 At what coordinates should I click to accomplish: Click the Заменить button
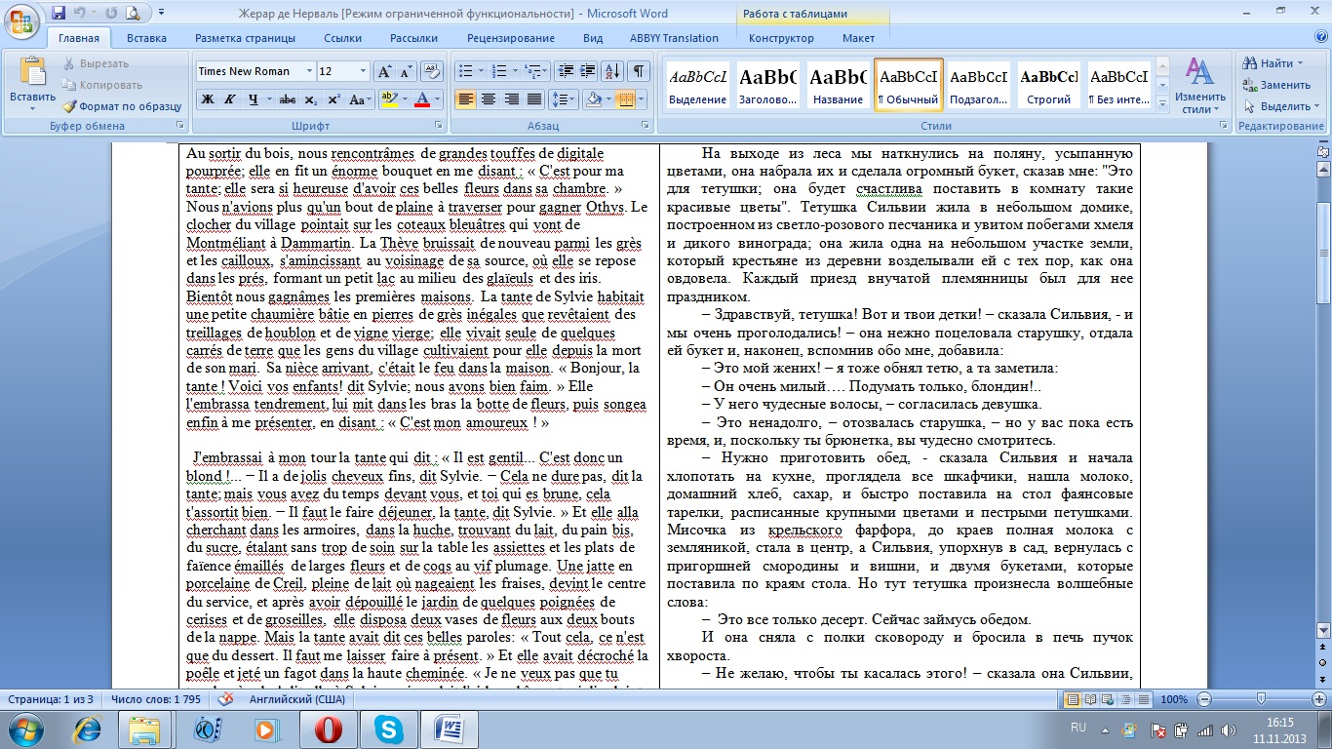point(1275,85)
